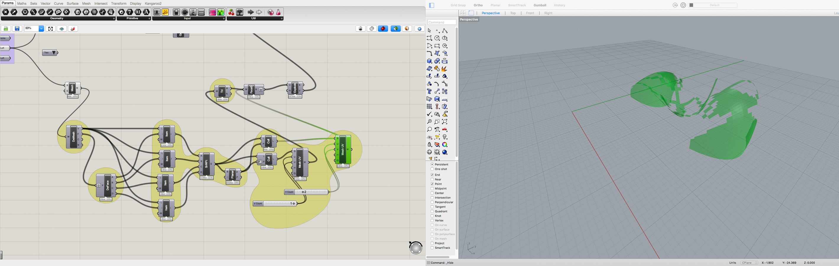This screenshot has height=266, width=839.
Task: Disable the End osnap checkbox
Action: (432, 175)
